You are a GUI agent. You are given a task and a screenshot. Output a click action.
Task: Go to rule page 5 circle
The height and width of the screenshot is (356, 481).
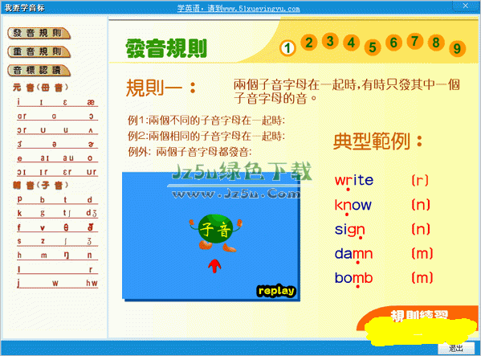click(x=373, y=47)
